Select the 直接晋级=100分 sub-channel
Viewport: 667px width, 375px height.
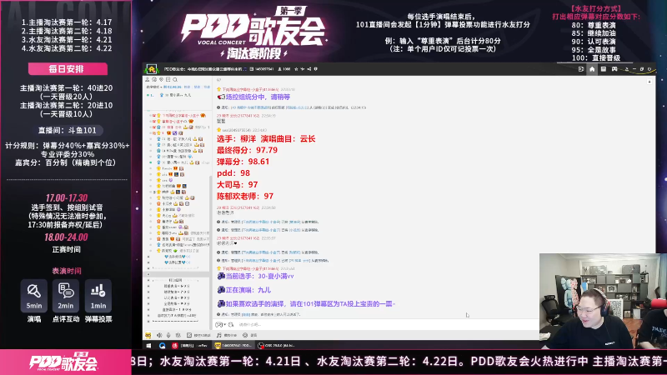[x=177, y=310]
